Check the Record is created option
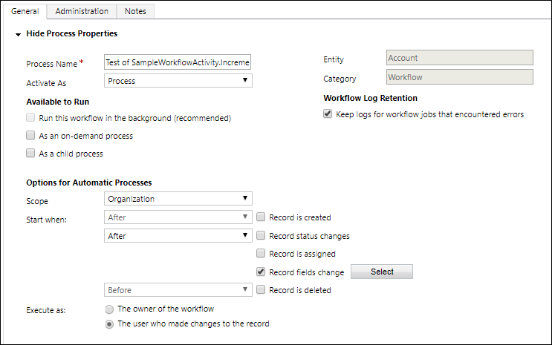The width and height of the screenshot is (552, 345). pyautogui.click(x=262, y=217)
